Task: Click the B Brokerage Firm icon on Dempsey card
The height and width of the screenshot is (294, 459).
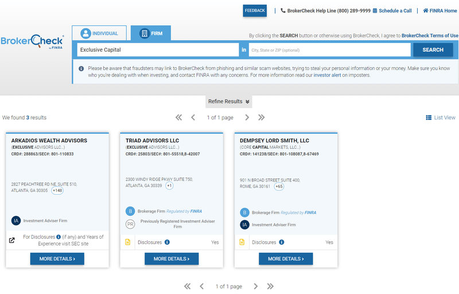Action: tap(245, 212)
